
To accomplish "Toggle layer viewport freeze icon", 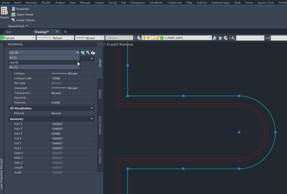I will (x=153, y=38).
